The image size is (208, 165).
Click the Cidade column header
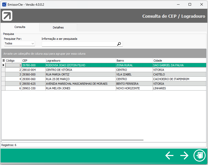point(179,61)
